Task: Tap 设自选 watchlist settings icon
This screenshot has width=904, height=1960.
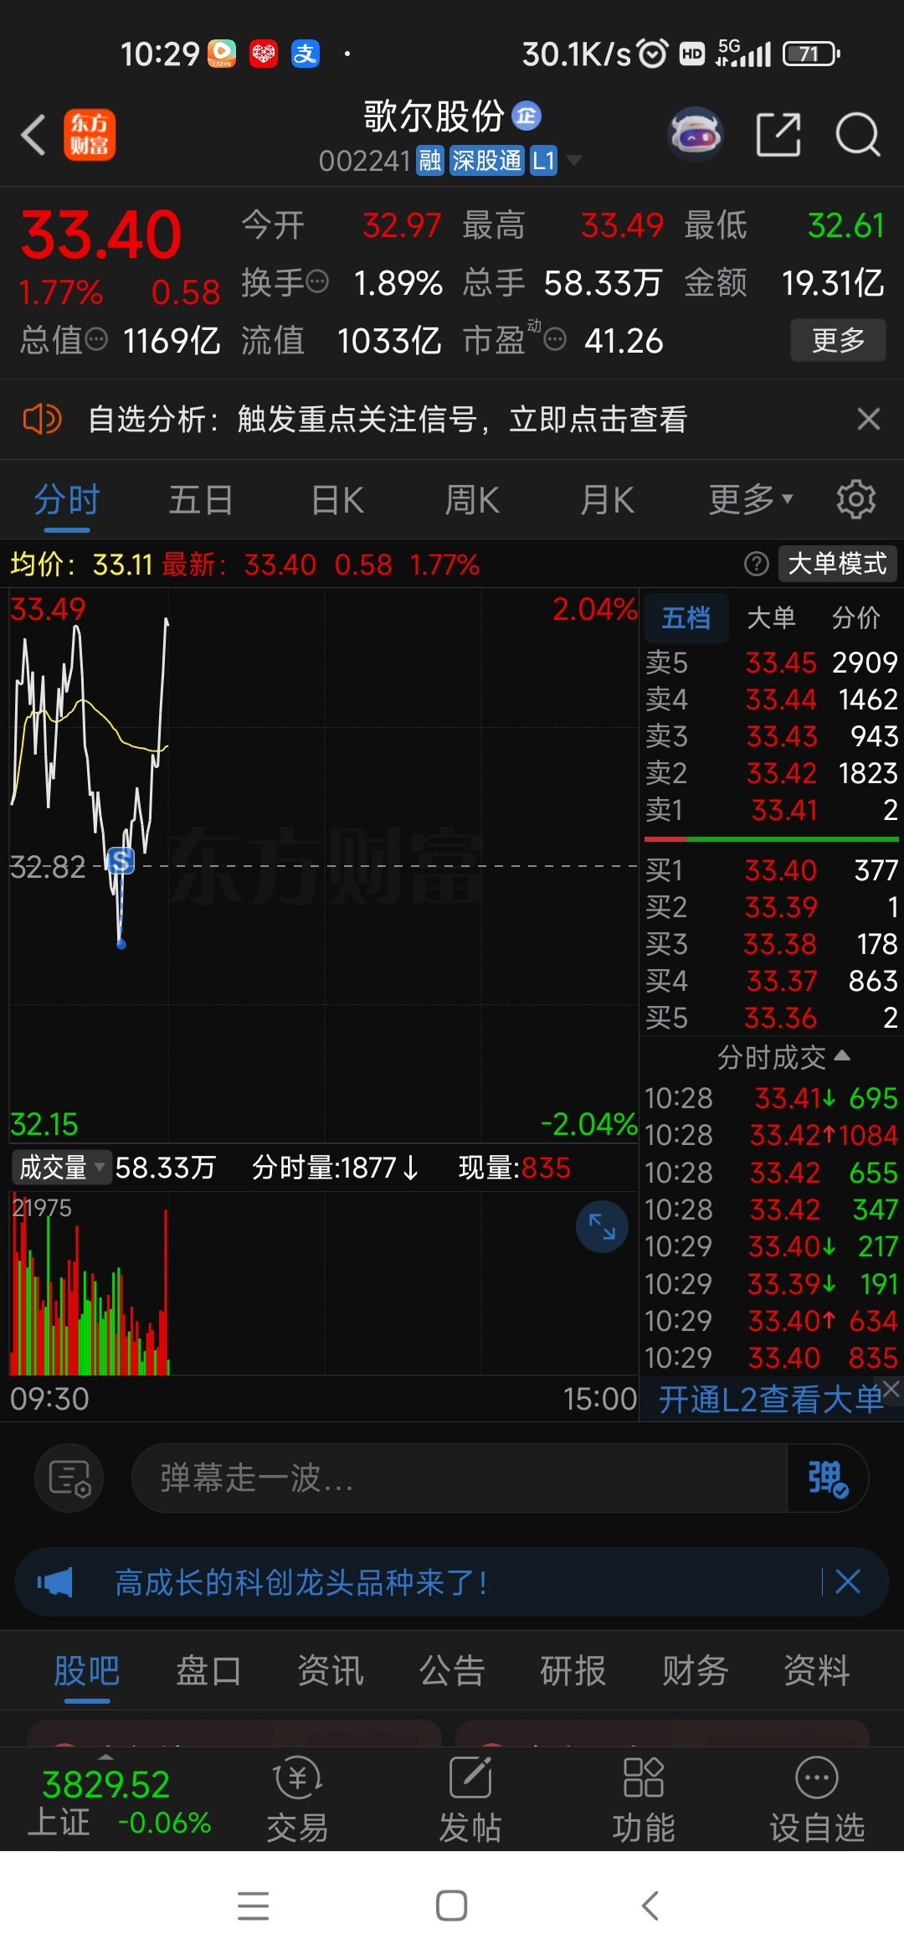Action: 817,1799
